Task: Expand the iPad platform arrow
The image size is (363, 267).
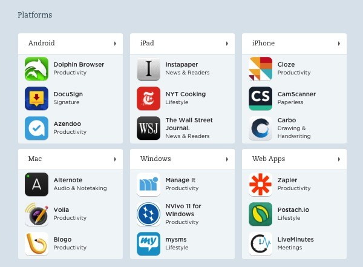Action: click(227, 44)
